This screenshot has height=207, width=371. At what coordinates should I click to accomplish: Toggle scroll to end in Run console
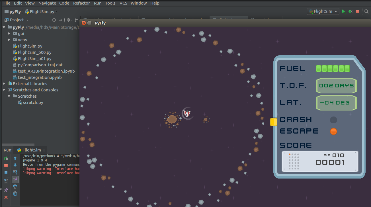15,179
